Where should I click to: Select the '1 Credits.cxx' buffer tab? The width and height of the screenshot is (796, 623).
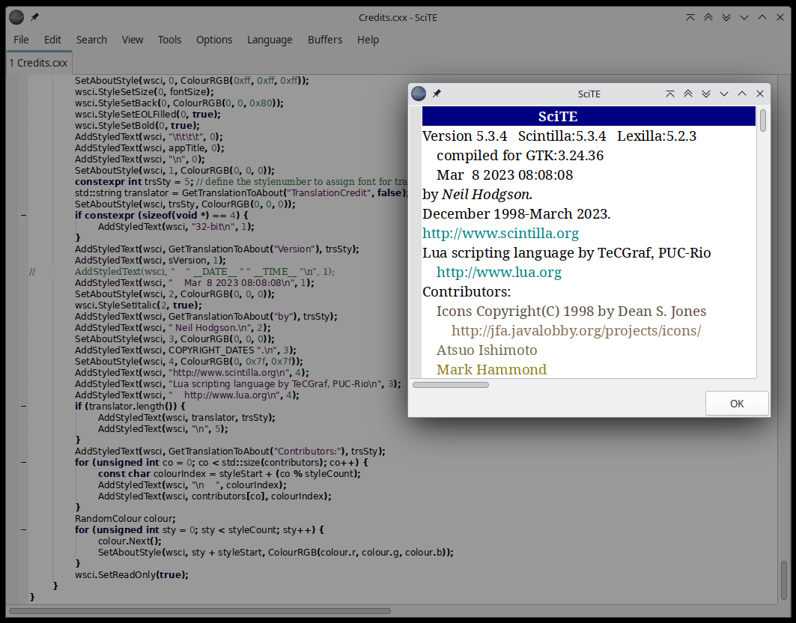39,63
